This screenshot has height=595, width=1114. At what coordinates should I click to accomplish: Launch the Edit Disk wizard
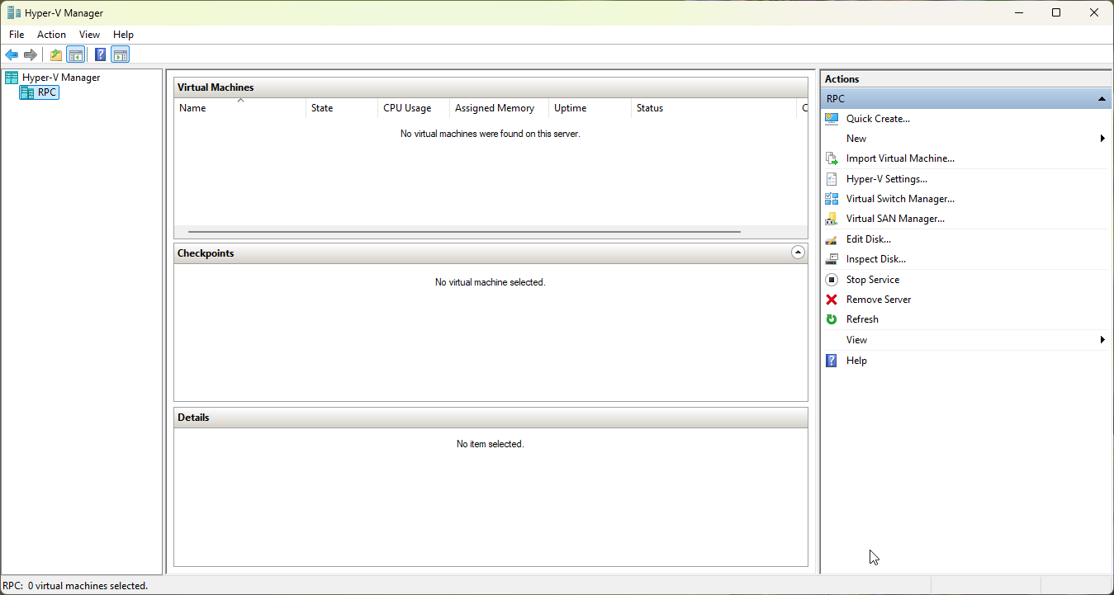coord(868,238)
